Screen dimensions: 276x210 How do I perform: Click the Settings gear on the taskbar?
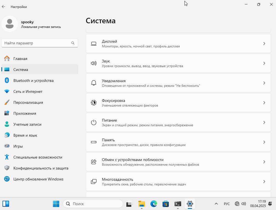point(190,204)
